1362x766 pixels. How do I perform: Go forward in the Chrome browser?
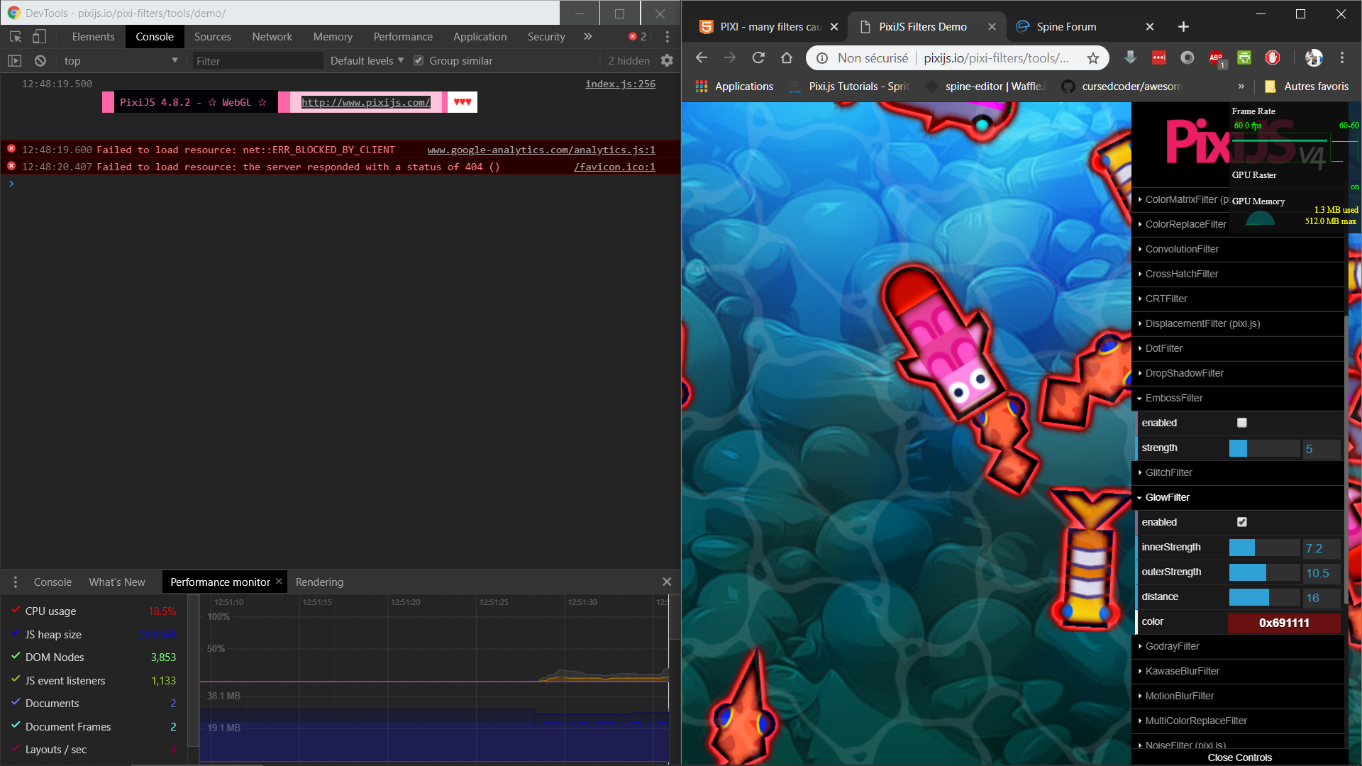pos(730,58)
